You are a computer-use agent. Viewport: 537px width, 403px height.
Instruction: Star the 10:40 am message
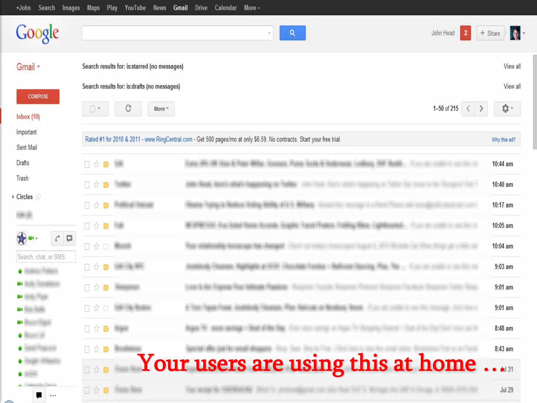pos(96,185)
